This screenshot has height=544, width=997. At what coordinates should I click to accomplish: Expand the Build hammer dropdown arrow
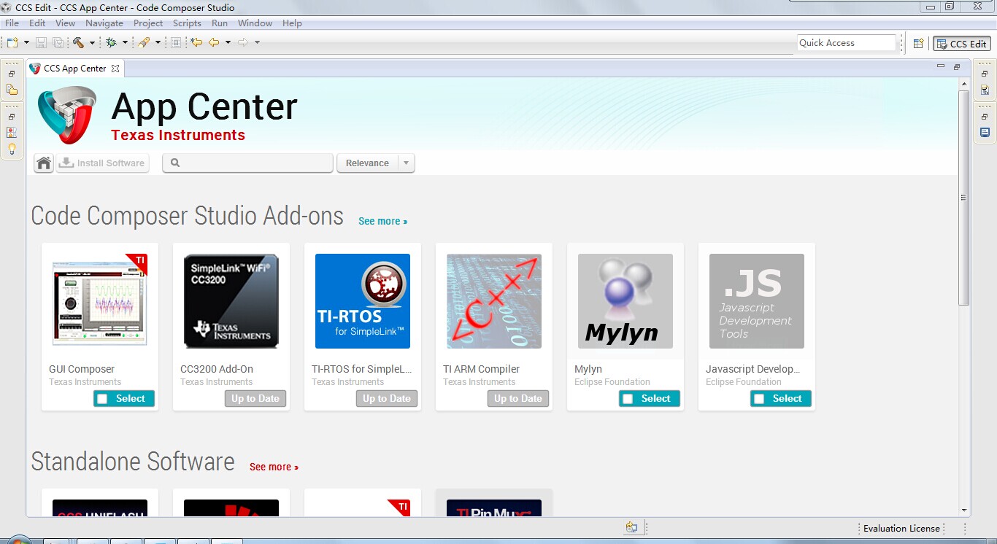tap(92, 42)
